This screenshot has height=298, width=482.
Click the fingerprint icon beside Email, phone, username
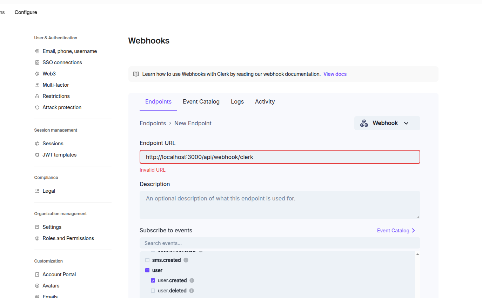[37, 51]
